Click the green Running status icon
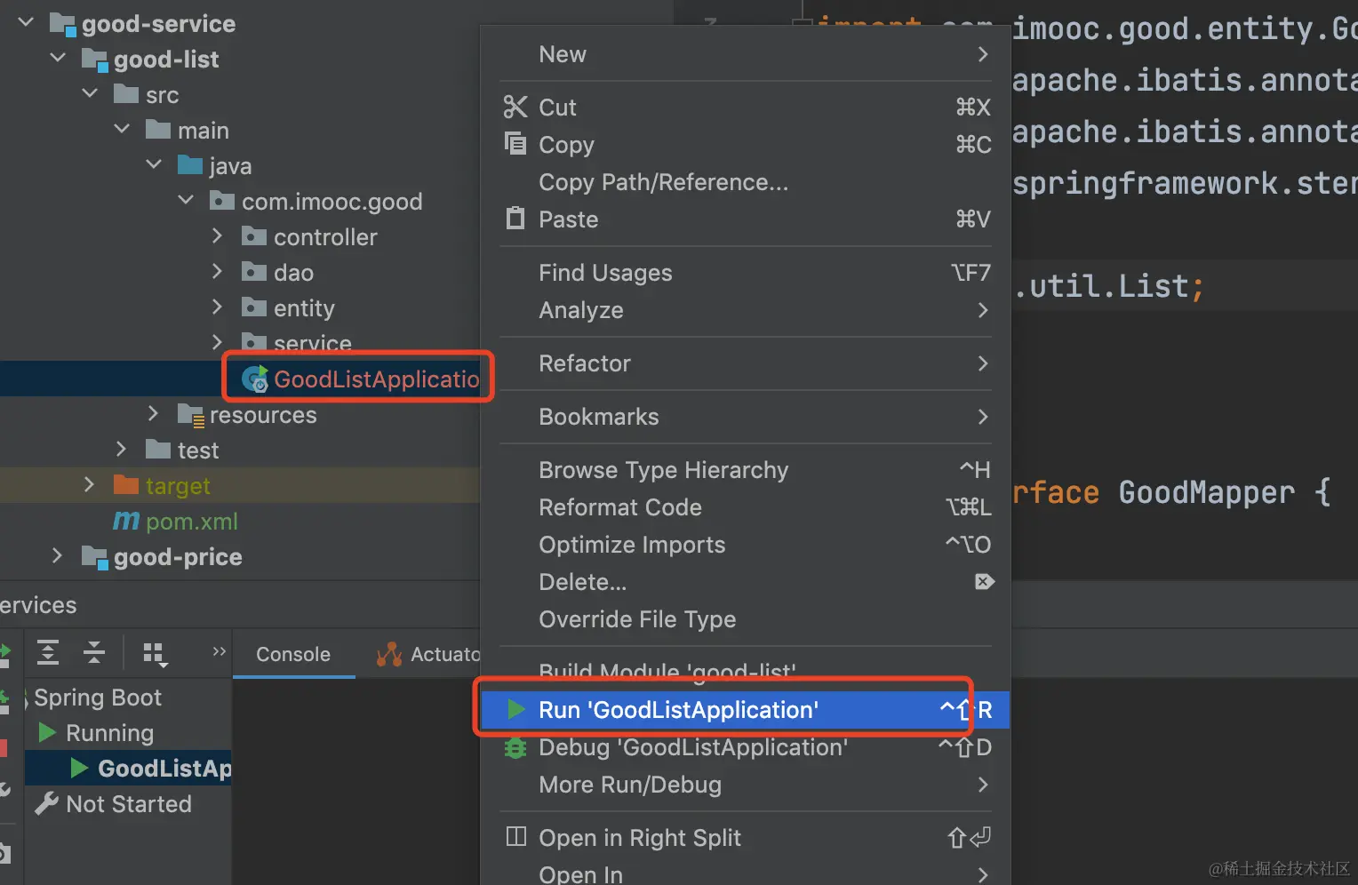 [x=47, y=732]
